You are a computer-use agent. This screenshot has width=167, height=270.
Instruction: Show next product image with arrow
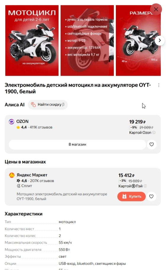[x=160, y=41]
